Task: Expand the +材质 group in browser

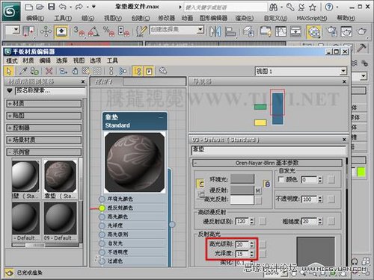Action: pos(44,104)
